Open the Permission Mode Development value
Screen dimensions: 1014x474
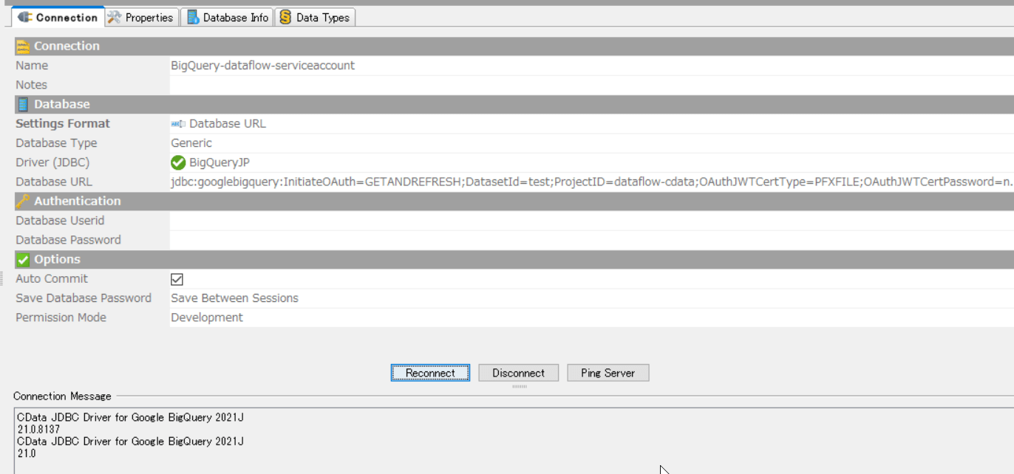591,317
